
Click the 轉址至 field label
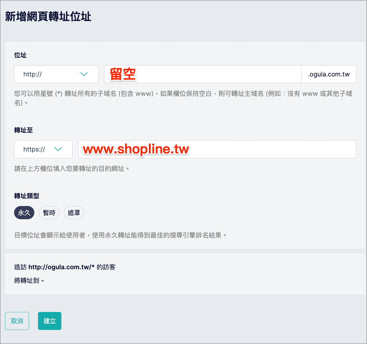click(x=24, y=130)
